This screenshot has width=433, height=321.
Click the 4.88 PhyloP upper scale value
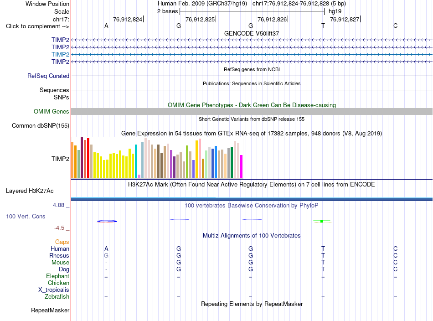click(58, 205)
